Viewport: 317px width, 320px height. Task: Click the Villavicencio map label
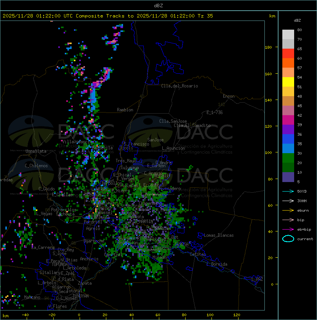77,142
